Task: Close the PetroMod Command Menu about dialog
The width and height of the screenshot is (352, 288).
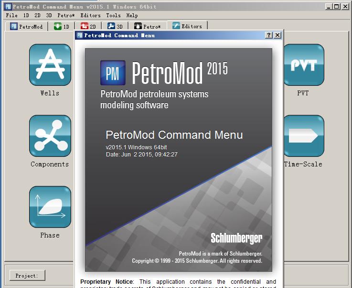Action: [277, 35]
